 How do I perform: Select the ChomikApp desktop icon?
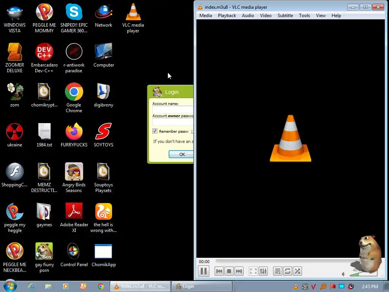coord(103,255)
